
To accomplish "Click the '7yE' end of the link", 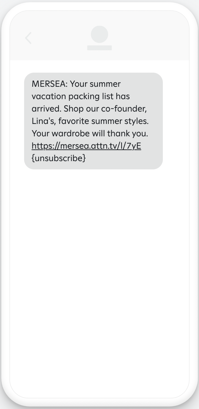I will click(x=134, y=146).
